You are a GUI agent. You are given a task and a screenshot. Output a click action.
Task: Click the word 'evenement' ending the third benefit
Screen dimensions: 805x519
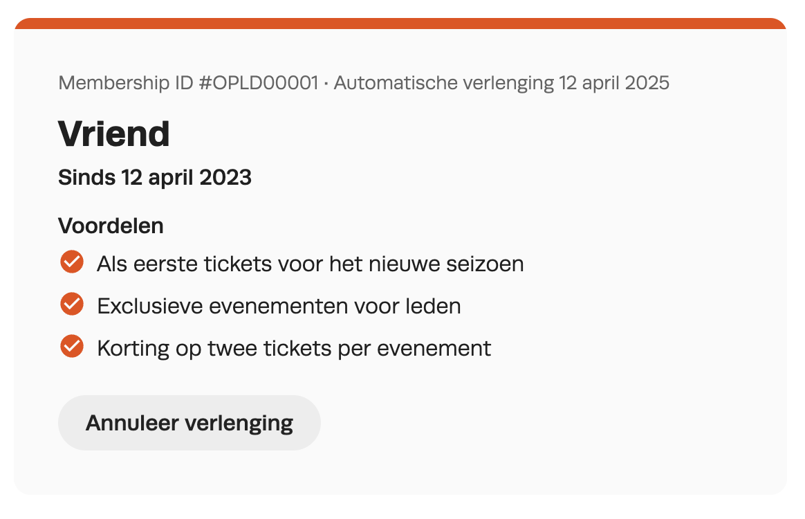pos(434,349)
